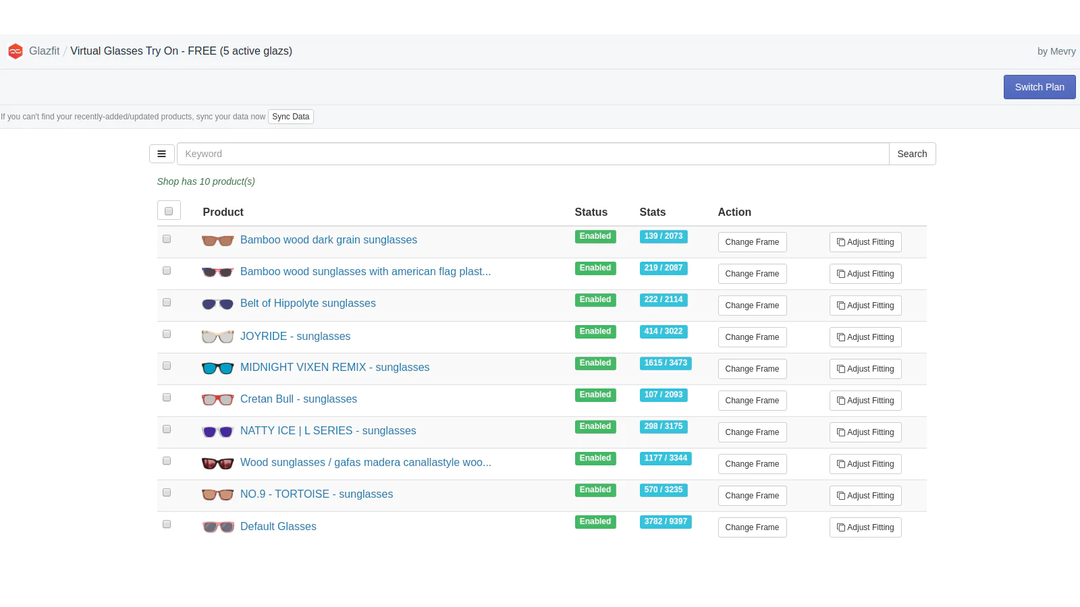Adjust Fitting for gafas madera wood sunglasses

point(865,464)
